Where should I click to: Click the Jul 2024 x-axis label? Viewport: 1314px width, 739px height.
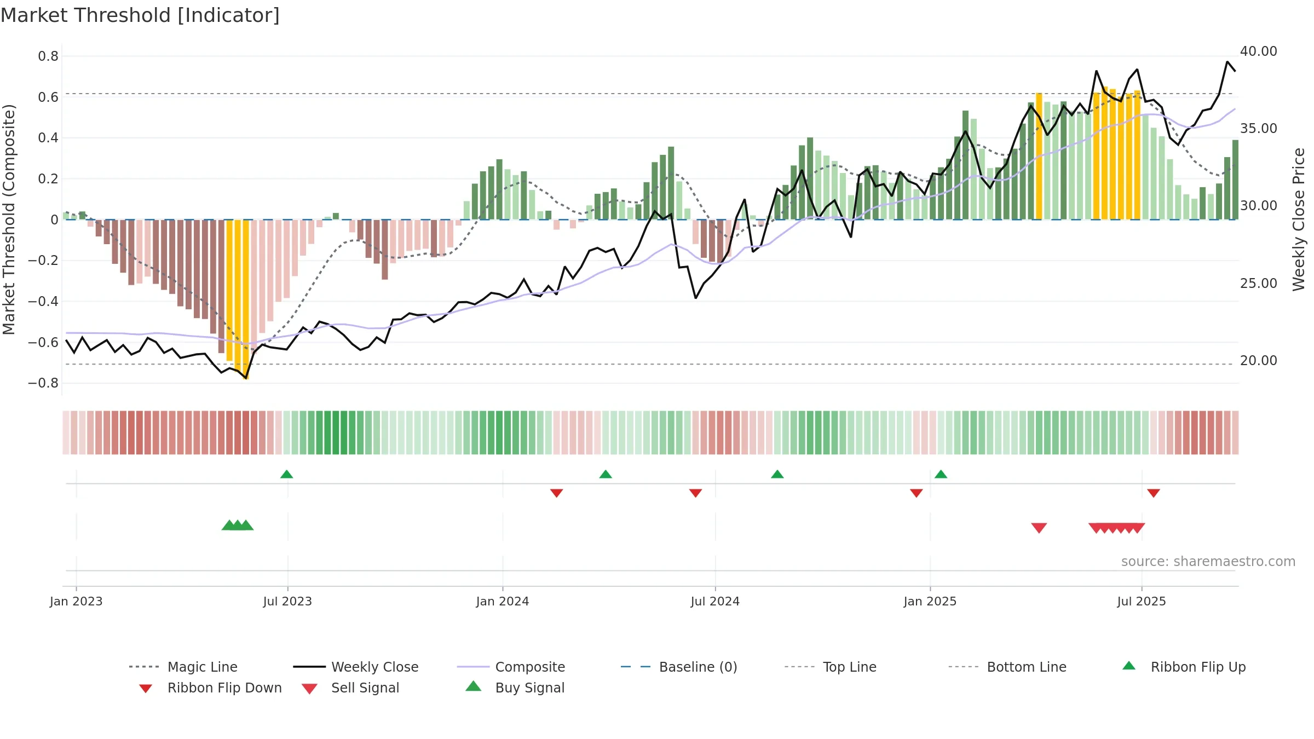[715, 602]
